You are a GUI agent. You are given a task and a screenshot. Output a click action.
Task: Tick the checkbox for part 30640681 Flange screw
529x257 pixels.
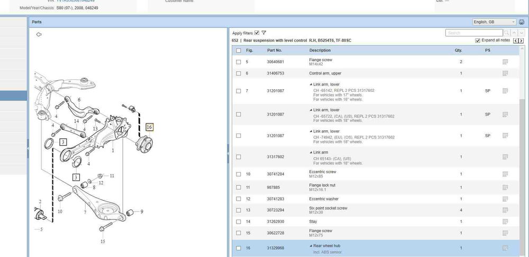239,62
